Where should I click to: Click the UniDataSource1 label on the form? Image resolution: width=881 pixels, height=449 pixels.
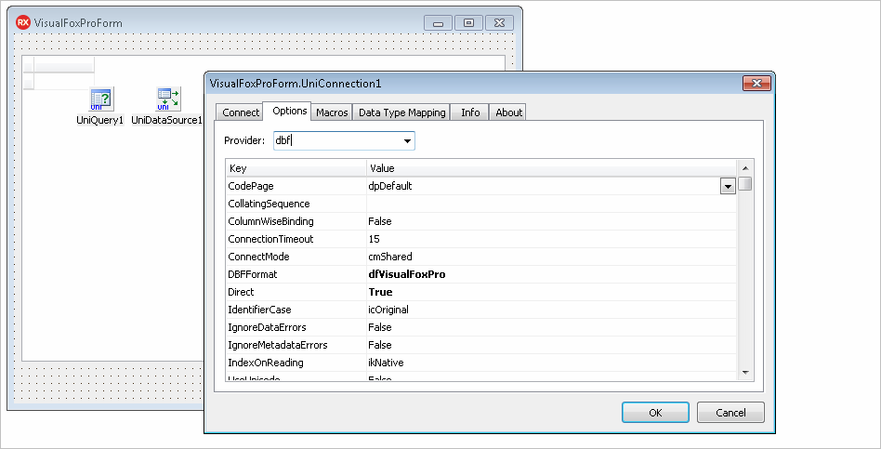point(166,120)
